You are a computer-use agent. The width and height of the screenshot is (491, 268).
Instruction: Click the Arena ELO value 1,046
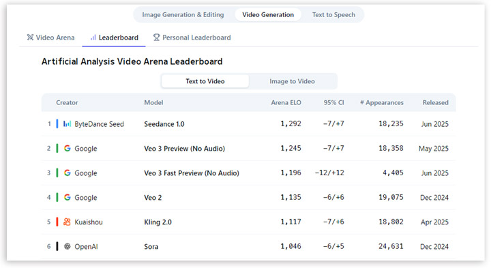[291, 246]
